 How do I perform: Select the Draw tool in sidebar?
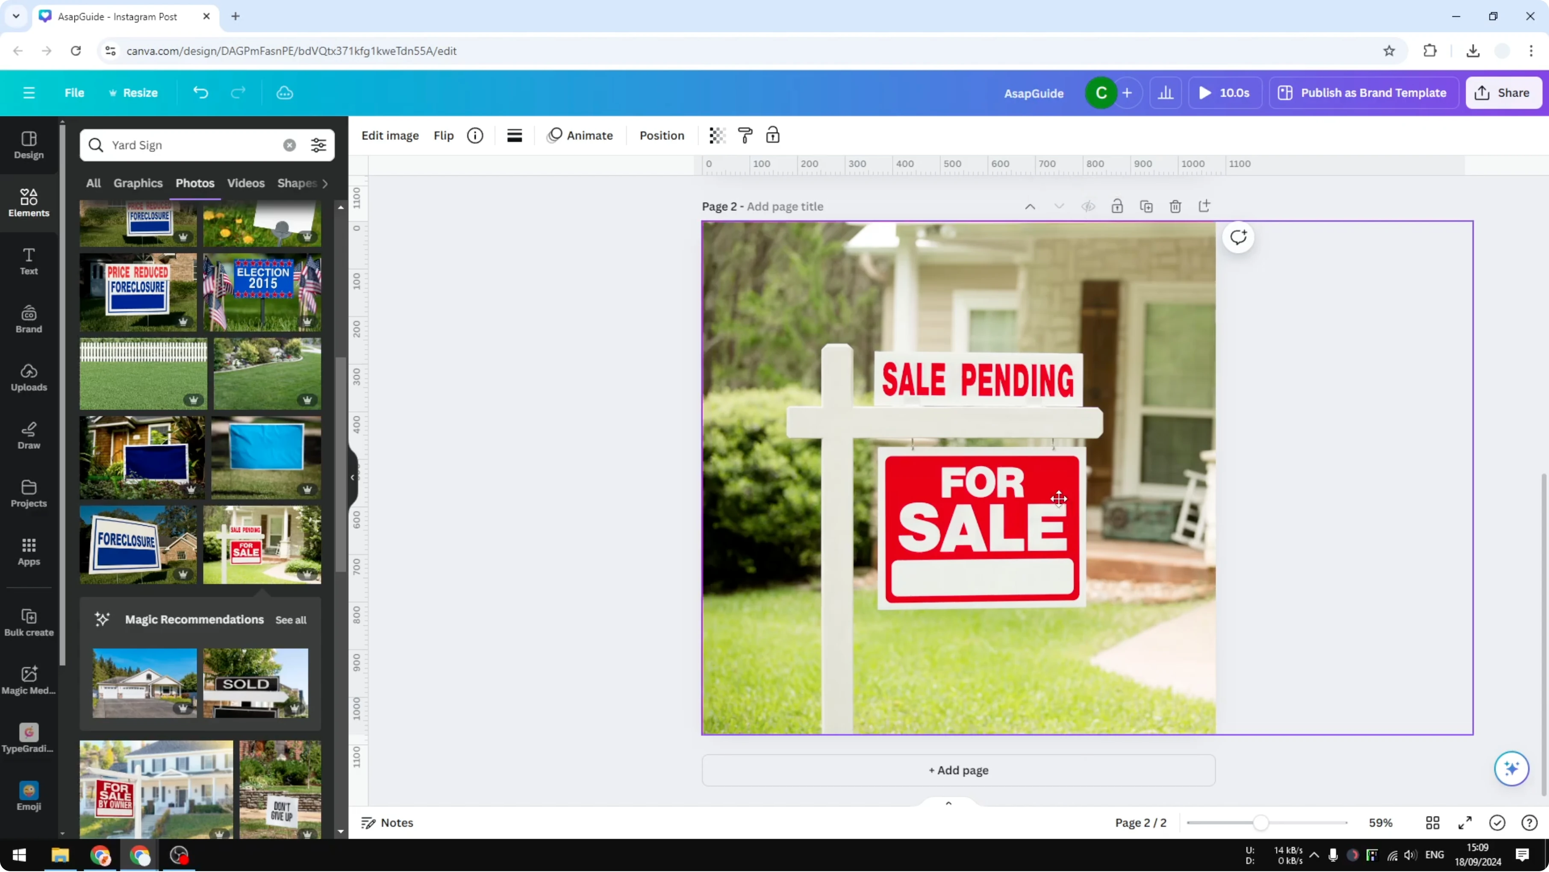point(29,436)
